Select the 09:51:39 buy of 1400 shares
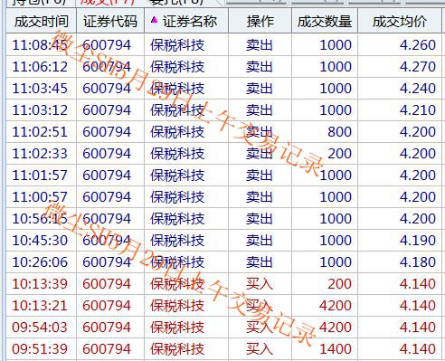 tap(223, 349)
